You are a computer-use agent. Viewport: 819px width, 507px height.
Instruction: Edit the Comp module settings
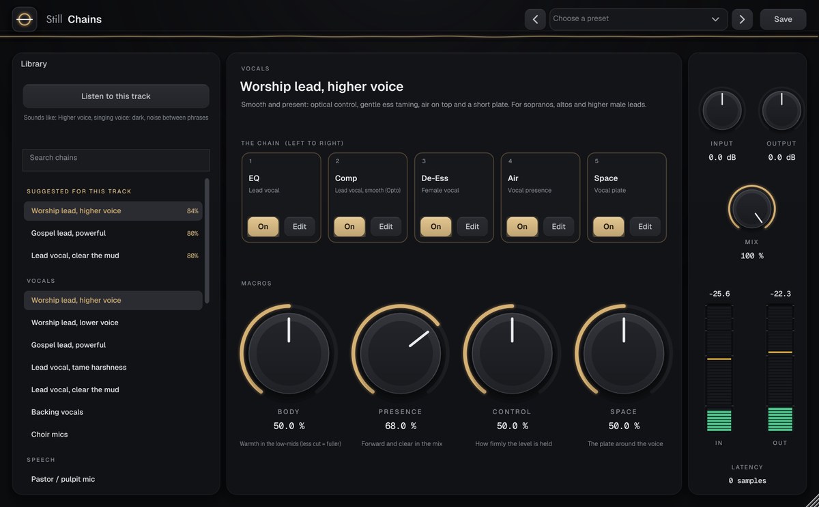point(386,227)
